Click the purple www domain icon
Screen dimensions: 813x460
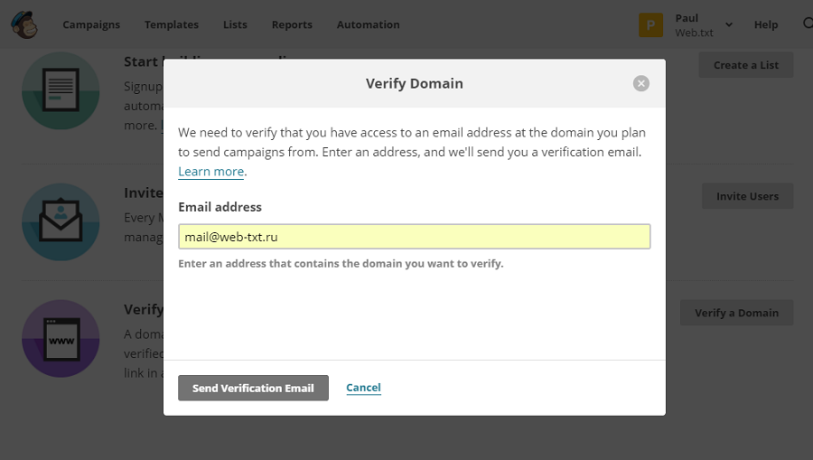pyautogui.click(x=61, y=338)
